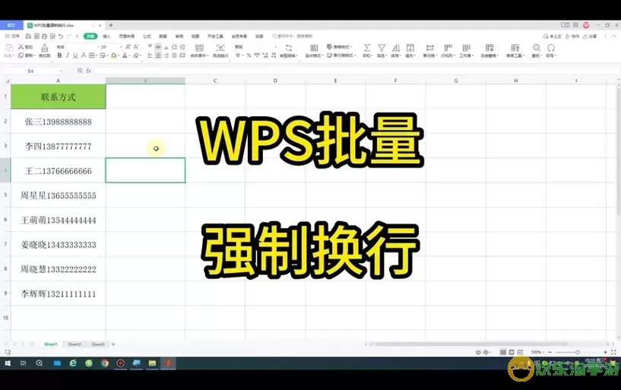Viewport: 621px width, 390px height.
Task: Switch to the Formulas ribbon tab
Action: coord(147,36)
